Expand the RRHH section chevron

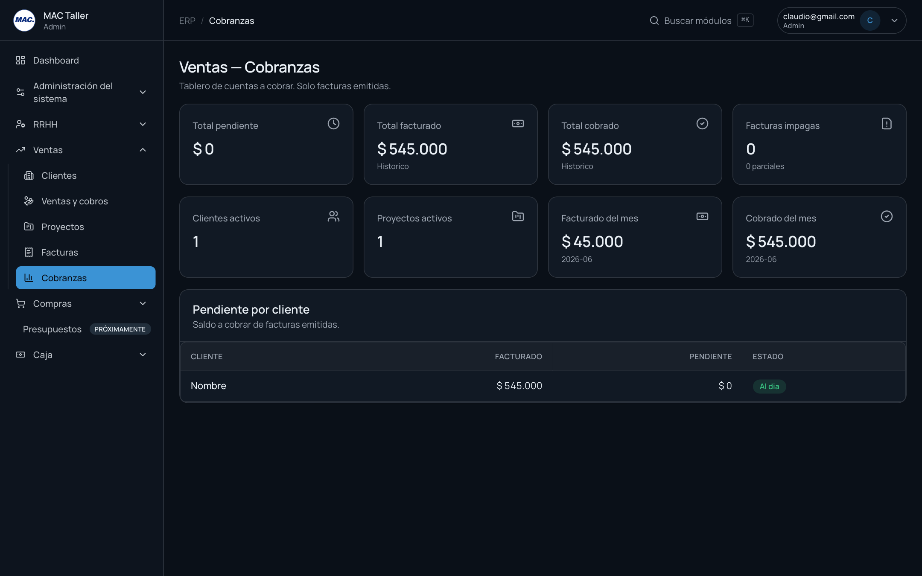pos(143,124)
